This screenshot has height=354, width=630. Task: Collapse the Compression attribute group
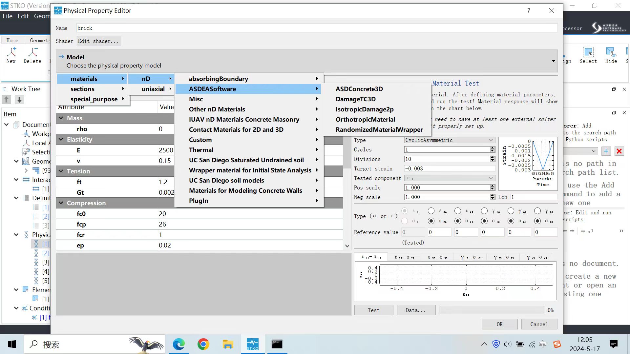61,203
